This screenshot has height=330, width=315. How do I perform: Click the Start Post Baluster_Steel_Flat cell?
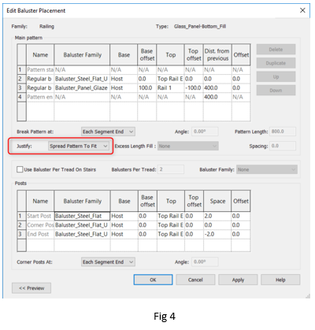(x=82, y=216)
